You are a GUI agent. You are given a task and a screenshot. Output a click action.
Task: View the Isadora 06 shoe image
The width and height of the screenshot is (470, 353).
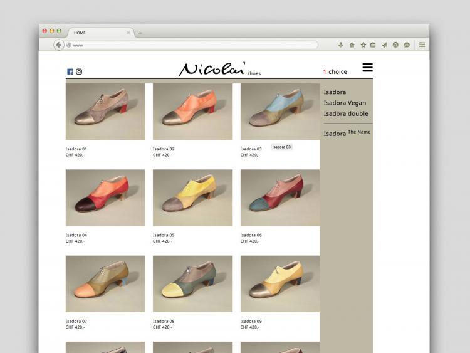pos(280,198)
